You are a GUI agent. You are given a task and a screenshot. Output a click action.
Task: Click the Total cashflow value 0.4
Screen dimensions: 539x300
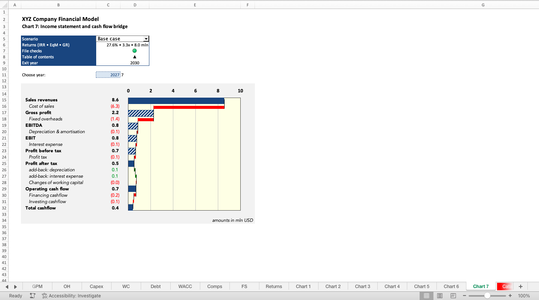pyautogui.click(x=115, y=208)
